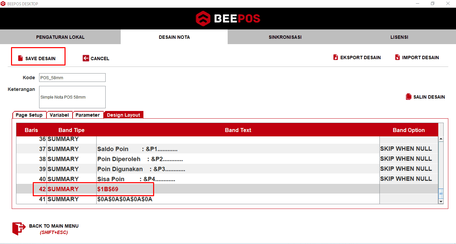
Task: Open the Lisensi tab
Action: (x=399, y=37)
